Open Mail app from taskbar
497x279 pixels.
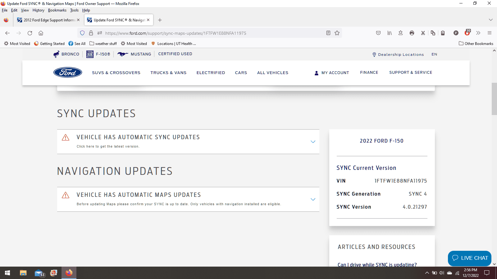click(x=39, y=273)
